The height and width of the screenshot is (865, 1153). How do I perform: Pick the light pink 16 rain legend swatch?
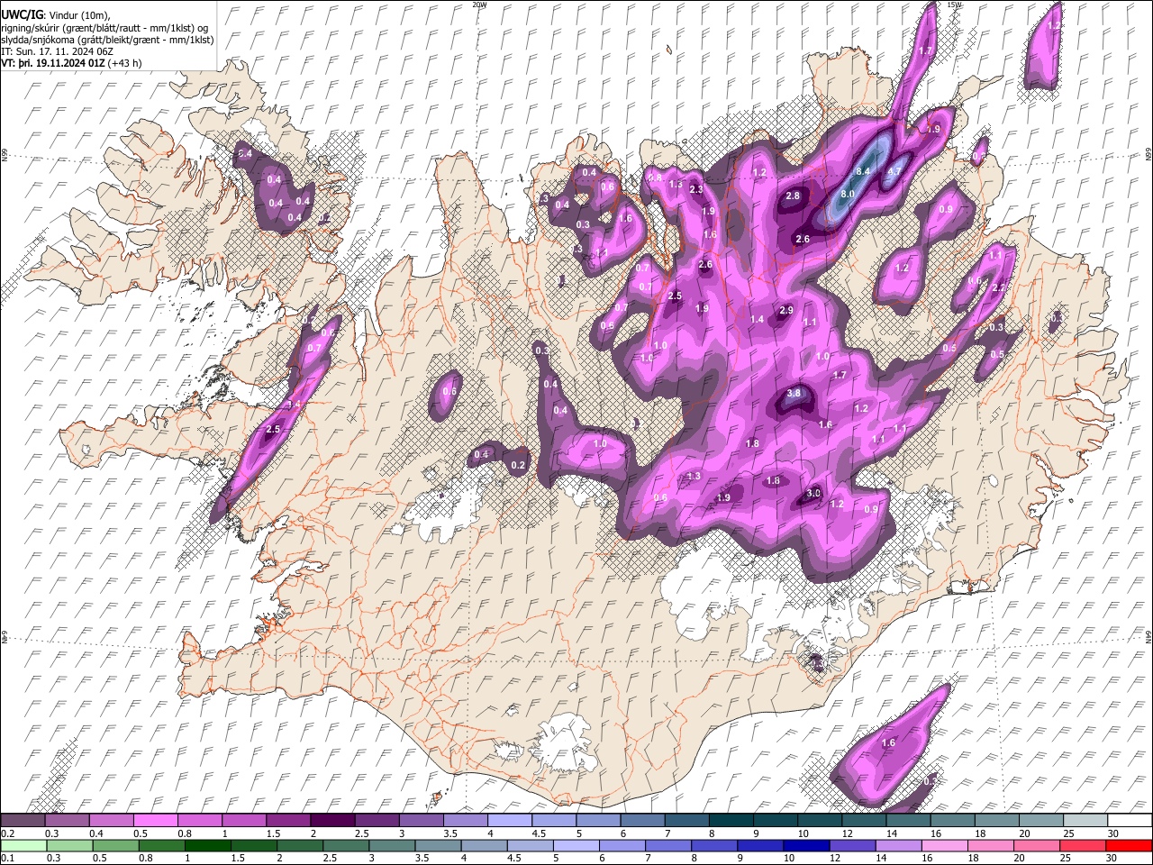[944, 845]
